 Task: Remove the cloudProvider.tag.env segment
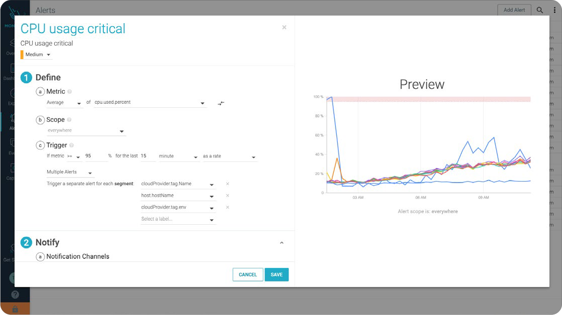point(227,207)
